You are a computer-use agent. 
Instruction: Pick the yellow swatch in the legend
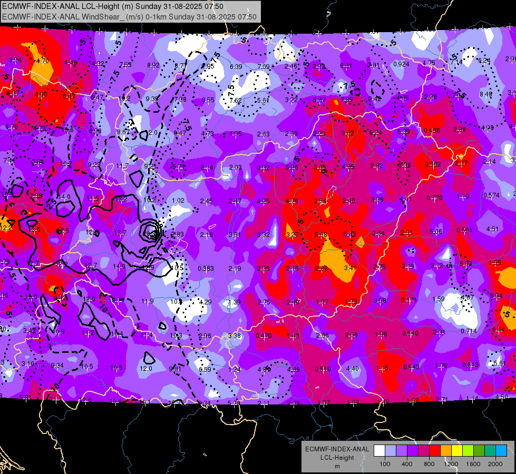tap(457, 450)
